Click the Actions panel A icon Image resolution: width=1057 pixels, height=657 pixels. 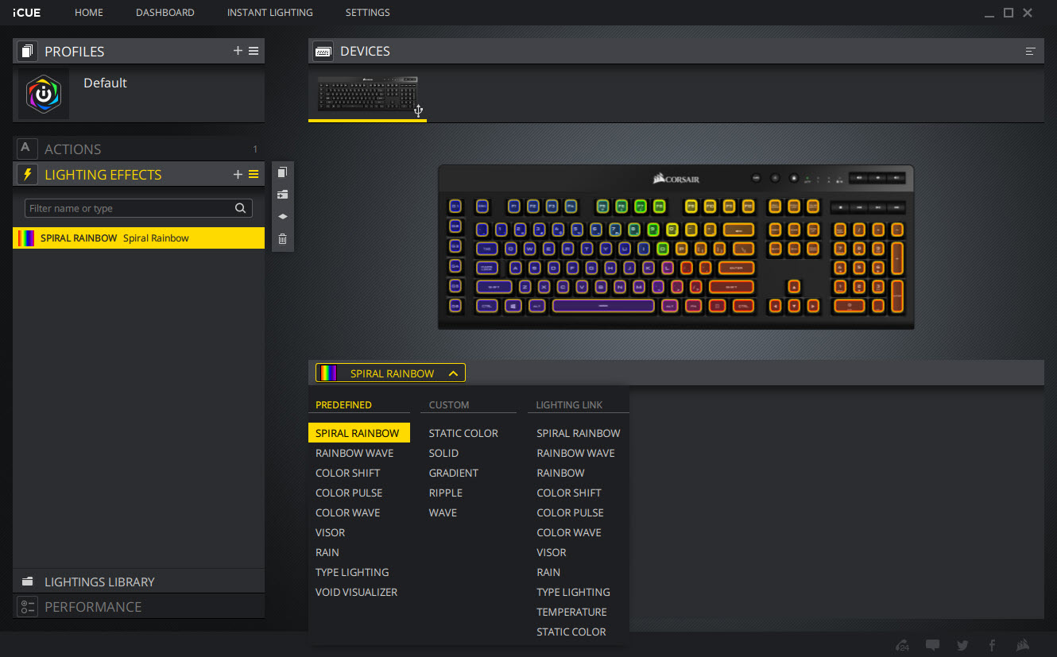[27, 149]
